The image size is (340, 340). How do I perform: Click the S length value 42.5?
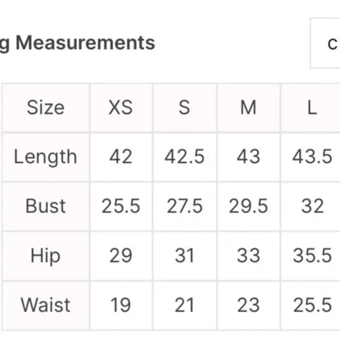pos(185,156)
